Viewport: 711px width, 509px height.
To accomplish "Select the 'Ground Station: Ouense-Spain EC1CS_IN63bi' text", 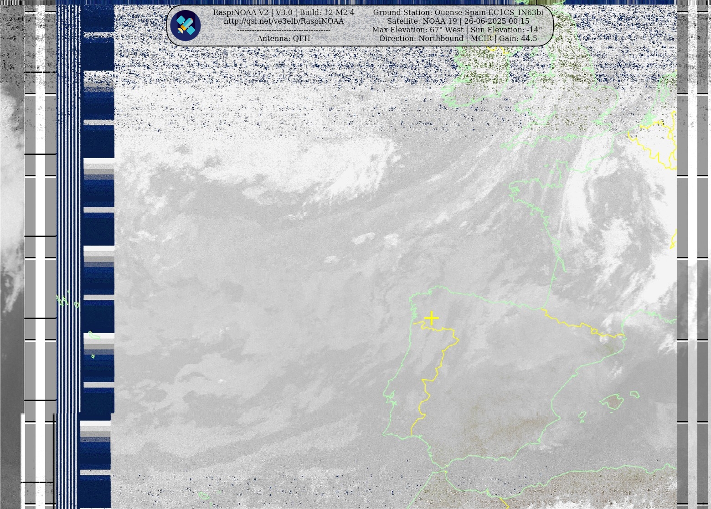I will point(458,13).
